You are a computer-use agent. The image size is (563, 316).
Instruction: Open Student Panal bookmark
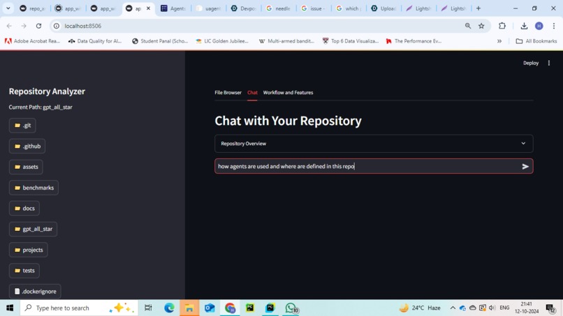pyautogui.click(x=160, y=41)
